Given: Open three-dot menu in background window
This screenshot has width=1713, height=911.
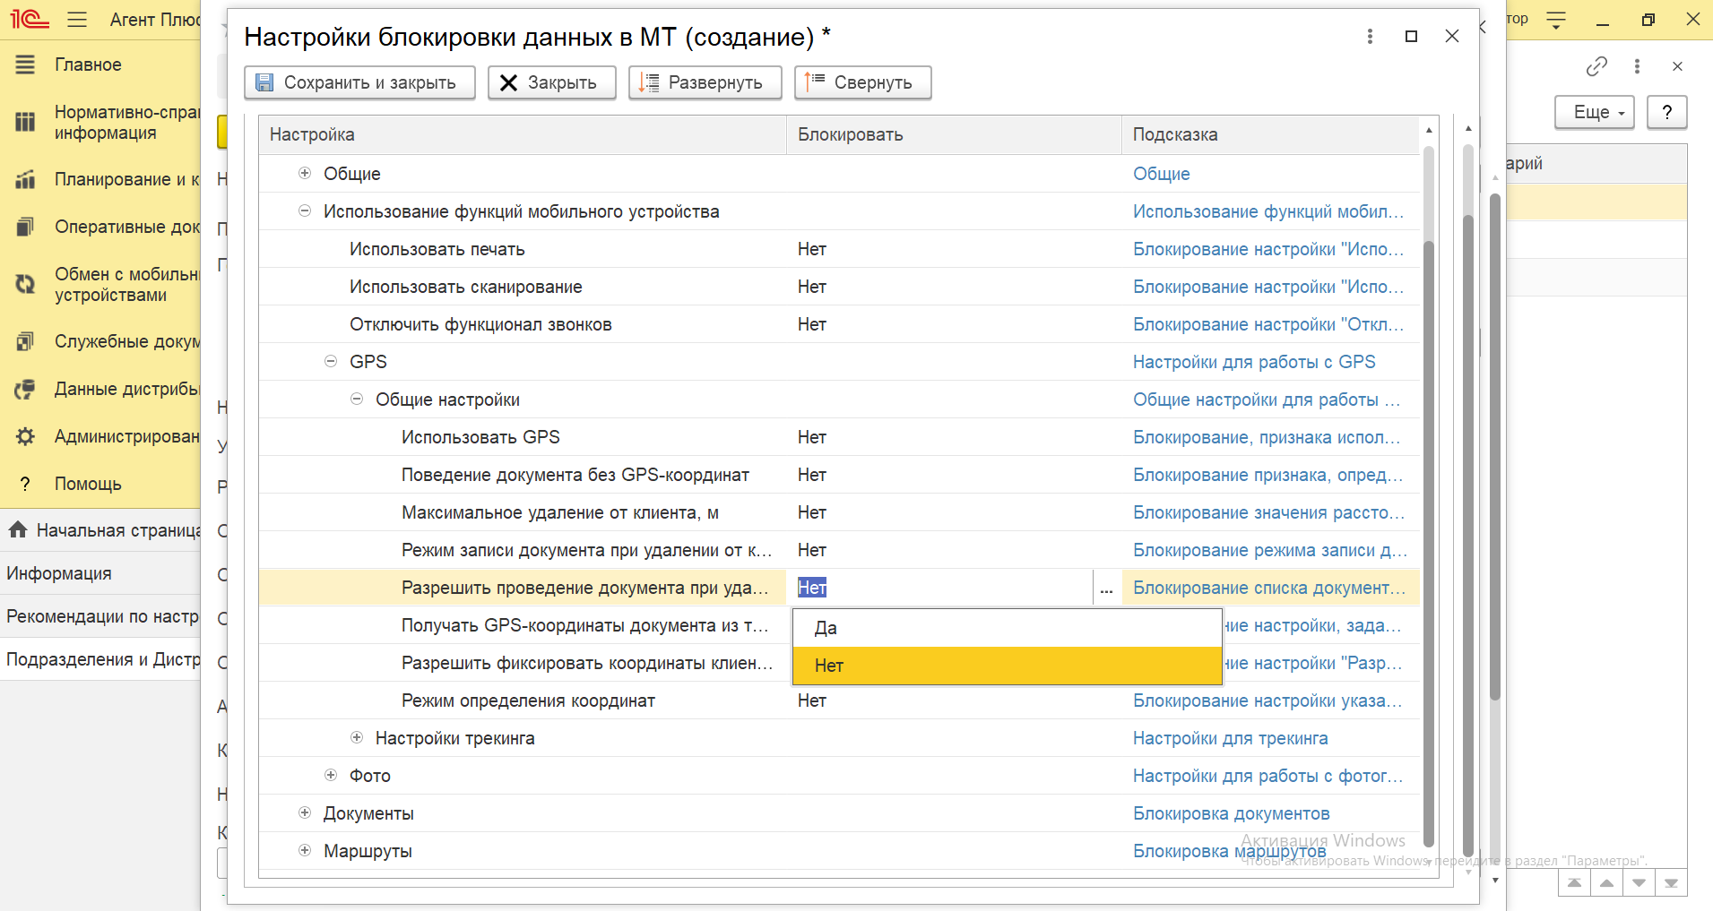Looking at the screenshot, I should [x=1637, y=66].
